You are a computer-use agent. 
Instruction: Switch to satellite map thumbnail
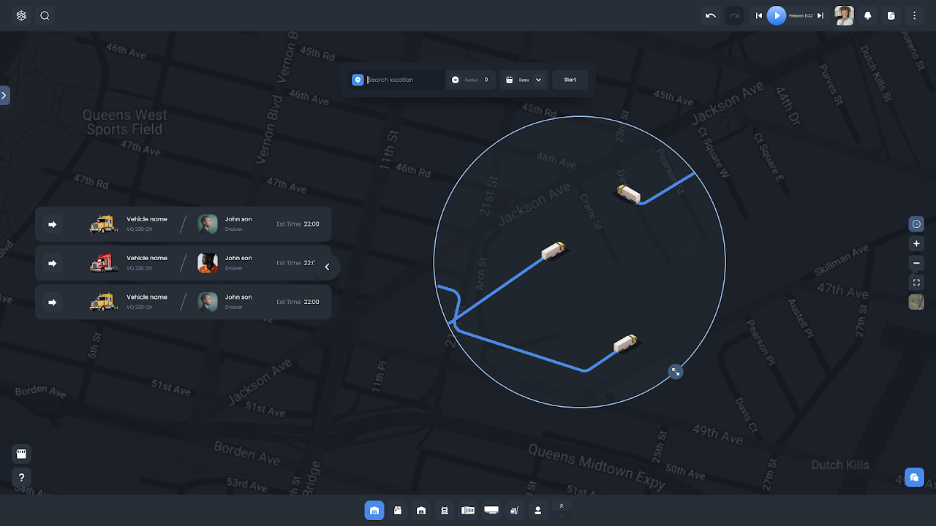click(916, 302)
